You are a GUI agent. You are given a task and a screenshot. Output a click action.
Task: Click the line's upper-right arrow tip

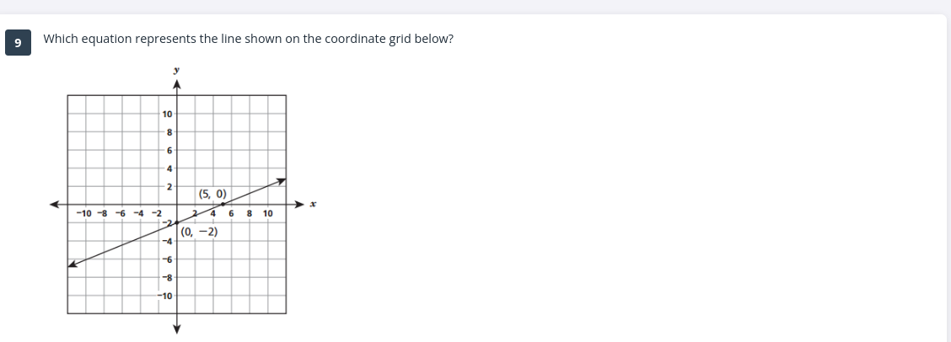point(282,180)
